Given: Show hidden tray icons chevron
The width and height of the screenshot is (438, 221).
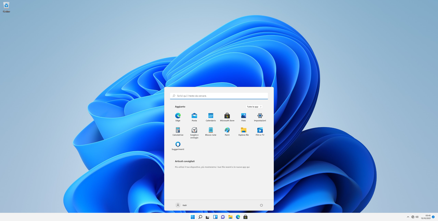Looking at the screenshot, I should [408, 217].
